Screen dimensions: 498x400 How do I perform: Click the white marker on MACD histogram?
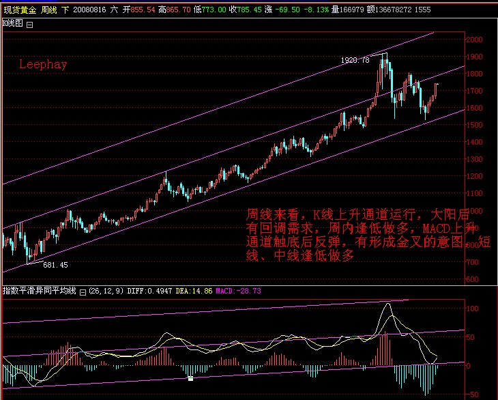click(190, 379)
